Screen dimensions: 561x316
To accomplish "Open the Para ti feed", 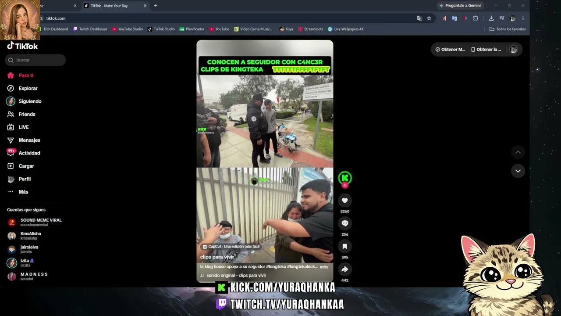I will [20, 75].
